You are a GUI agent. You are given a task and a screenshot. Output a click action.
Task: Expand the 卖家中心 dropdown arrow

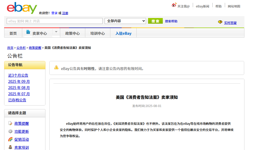point(56,32)
